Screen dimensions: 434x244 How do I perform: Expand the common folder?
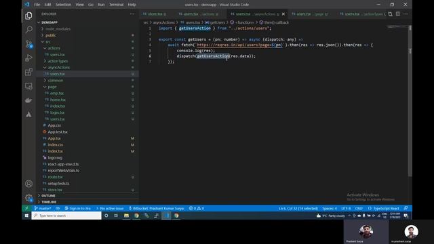pos(88,80)
